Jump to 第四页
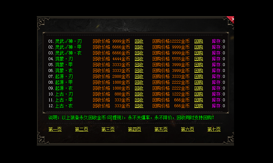273x163 pixels. (x=135, y=129)
